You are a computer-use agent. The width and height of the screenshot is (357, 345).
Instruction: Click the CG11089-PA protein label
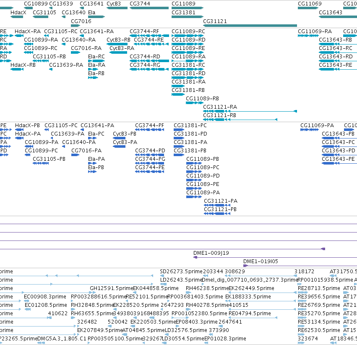point(203,193)
